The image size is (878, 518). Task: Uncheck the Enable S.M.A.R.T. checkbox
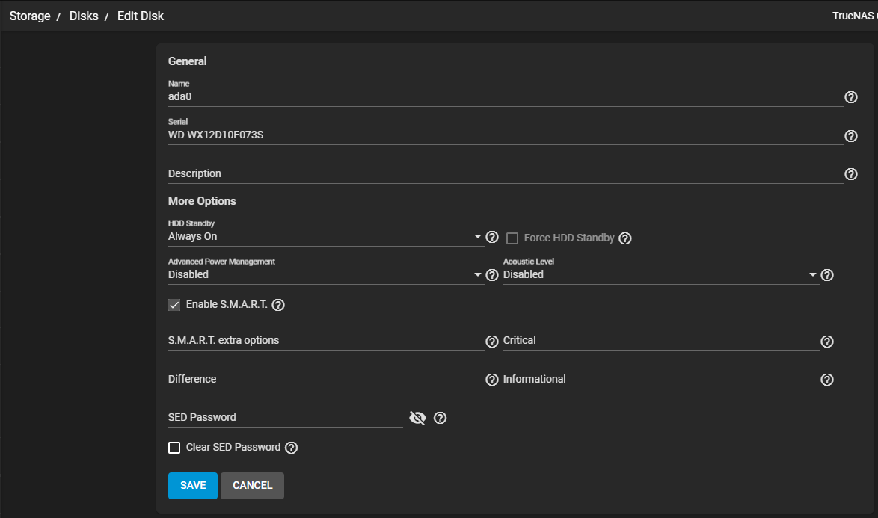174,305
